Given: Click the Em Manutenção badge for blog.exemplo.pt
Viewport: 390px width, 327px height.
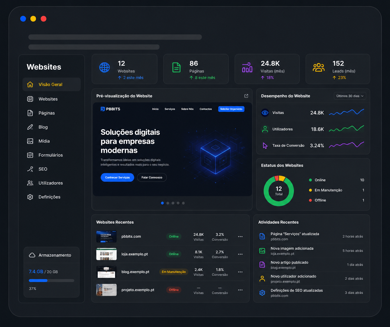Looking at the screenshot, I should click(x=174, y=272).
